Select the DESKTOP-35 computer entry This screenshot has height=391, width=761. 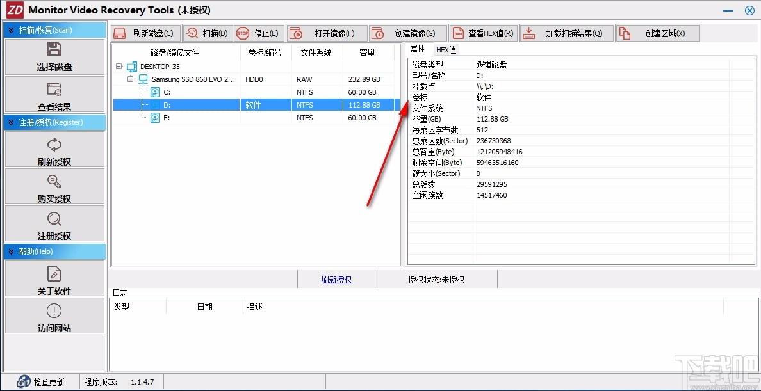[x=160, y=67]
